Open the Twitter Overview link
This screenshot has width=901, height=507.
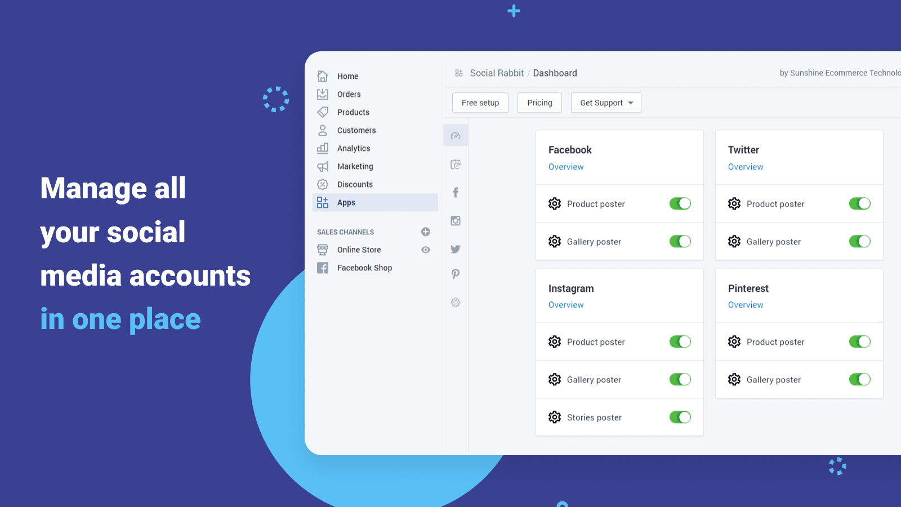[x=746, y=167]
